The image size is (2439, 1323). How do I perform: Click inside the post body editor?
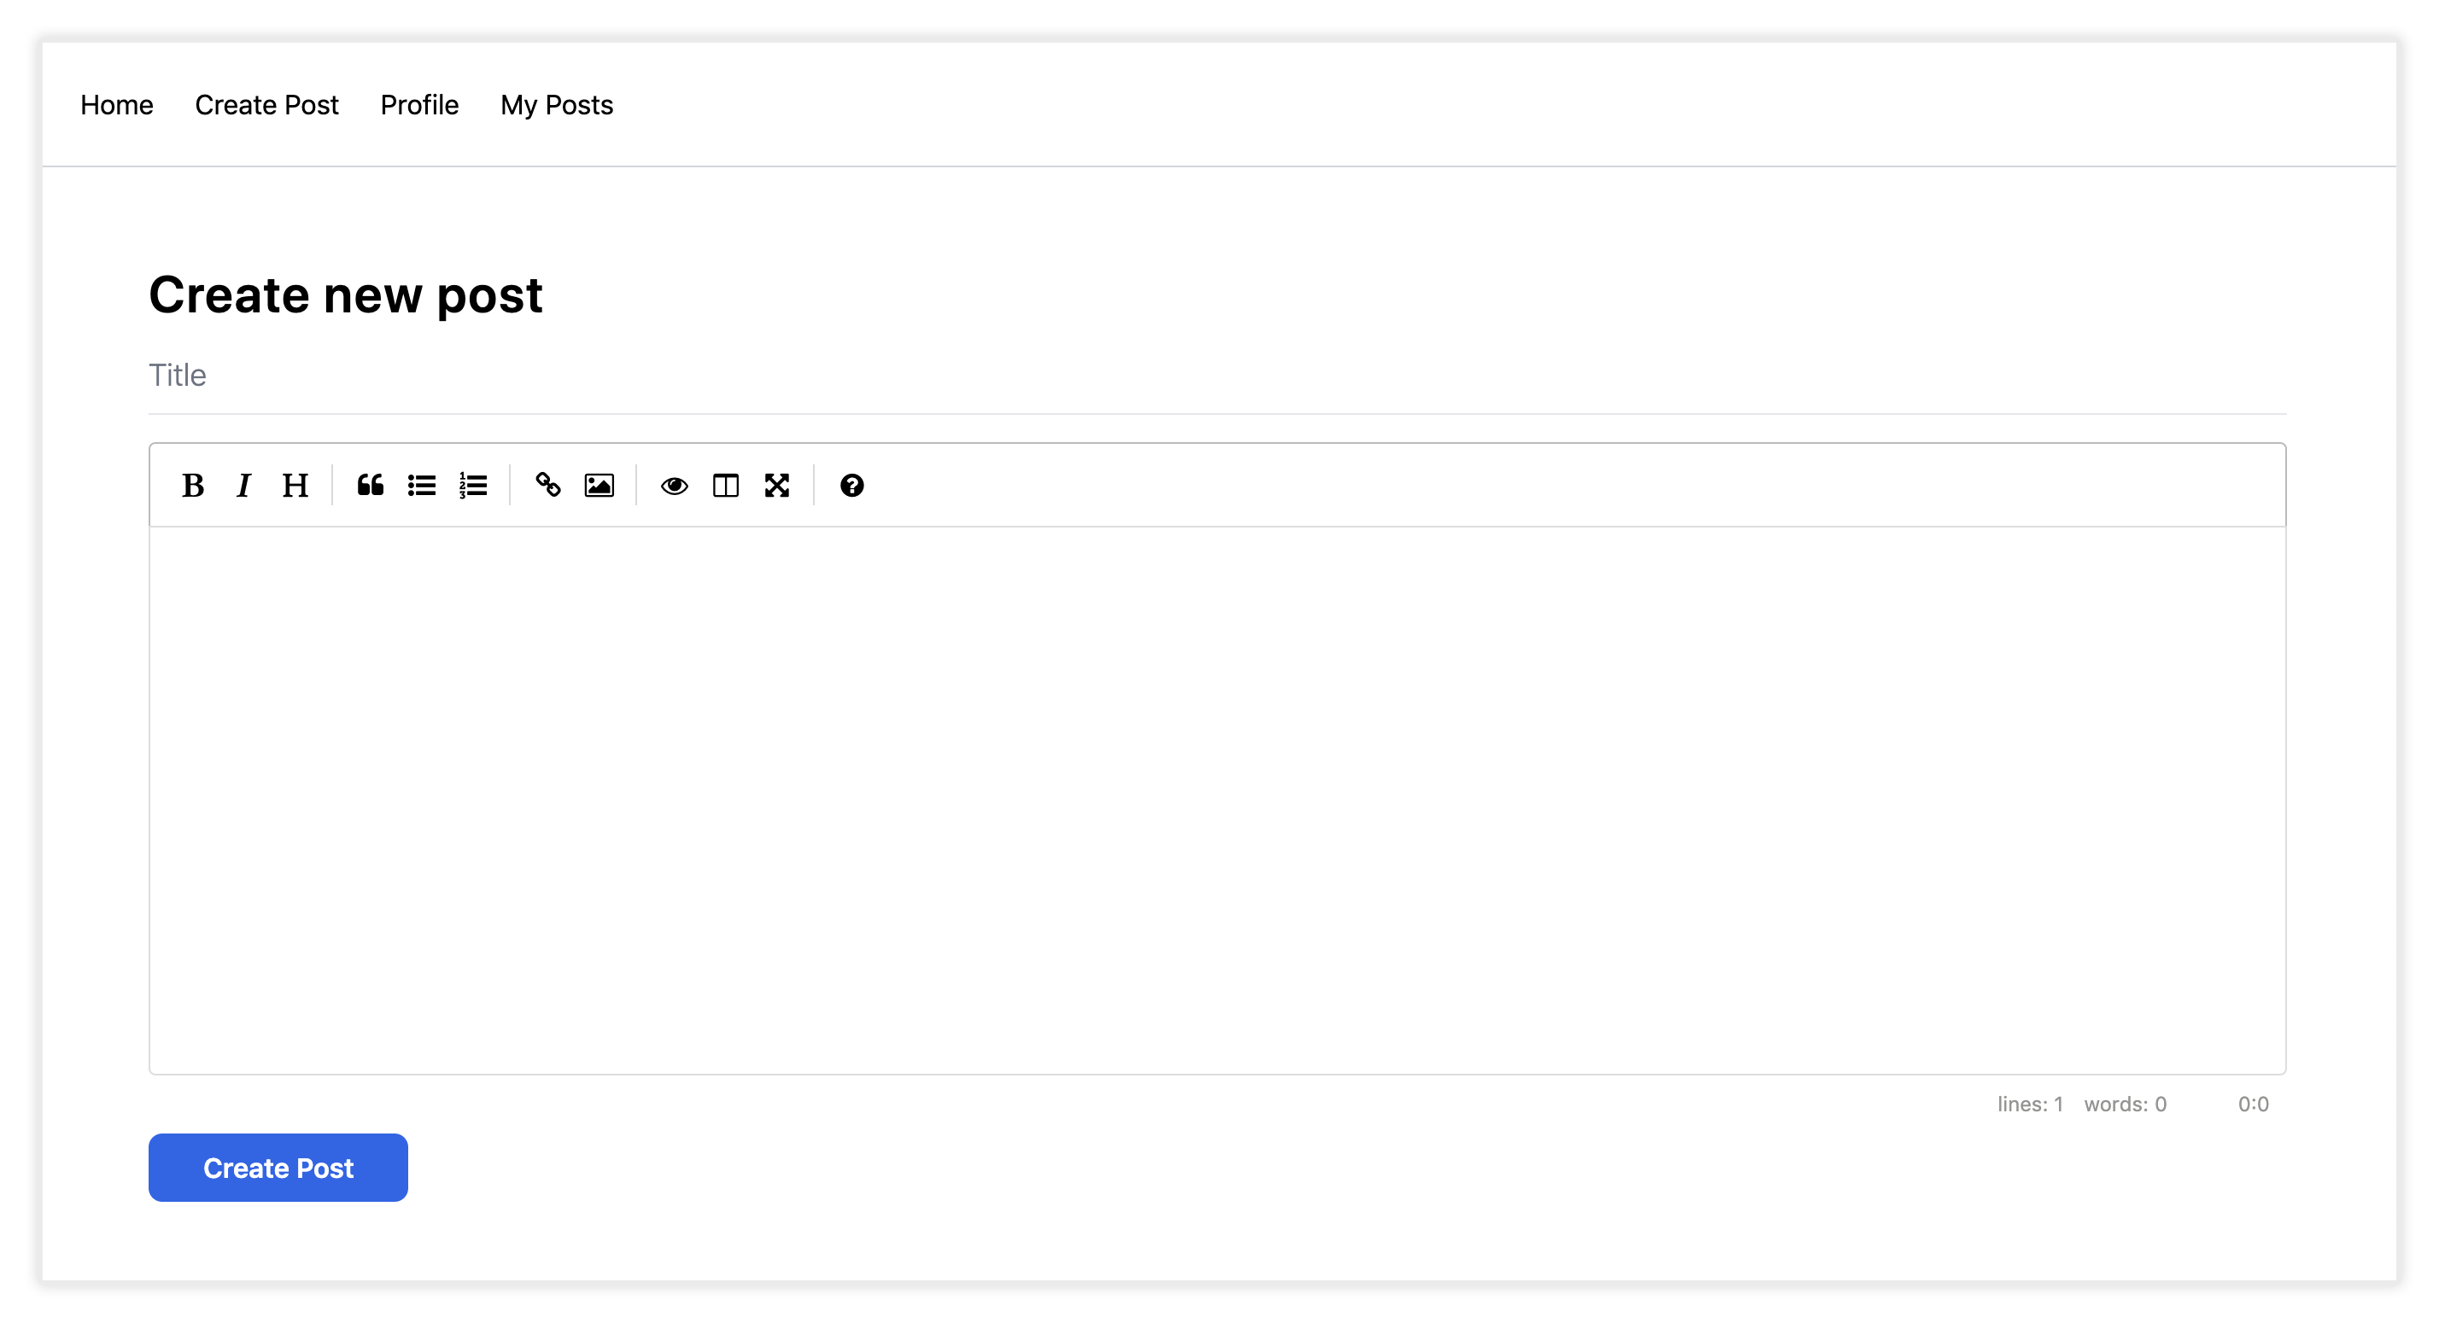[x=1219, y=798]
